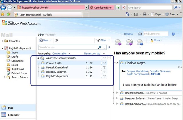Collapse the Rajith Enchiparambil mailbox tree

pyautogui.click(x=2, y=49)
